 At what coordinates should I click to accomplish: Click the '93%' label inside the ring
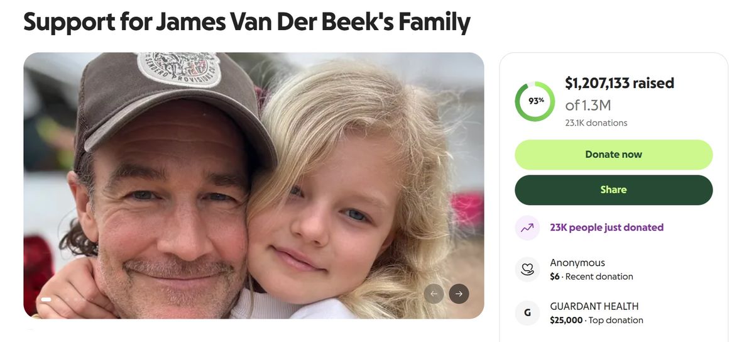tap(536, 101)
